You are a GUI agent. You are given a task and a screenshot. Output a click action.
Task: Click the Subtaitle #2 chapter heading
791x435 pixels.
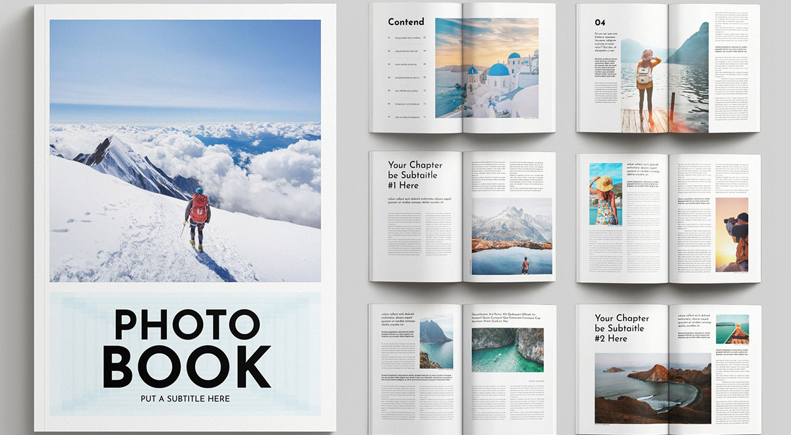tap(622, 328)
